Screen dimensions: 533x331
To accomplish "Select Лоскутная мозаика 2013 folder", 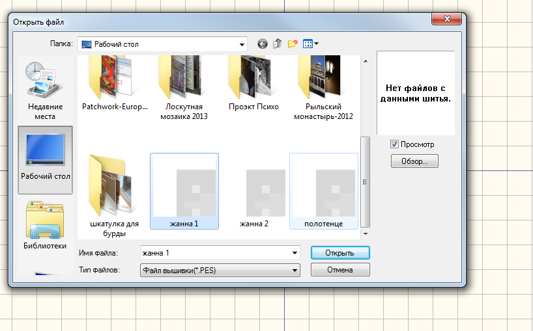I will (184, 88).
